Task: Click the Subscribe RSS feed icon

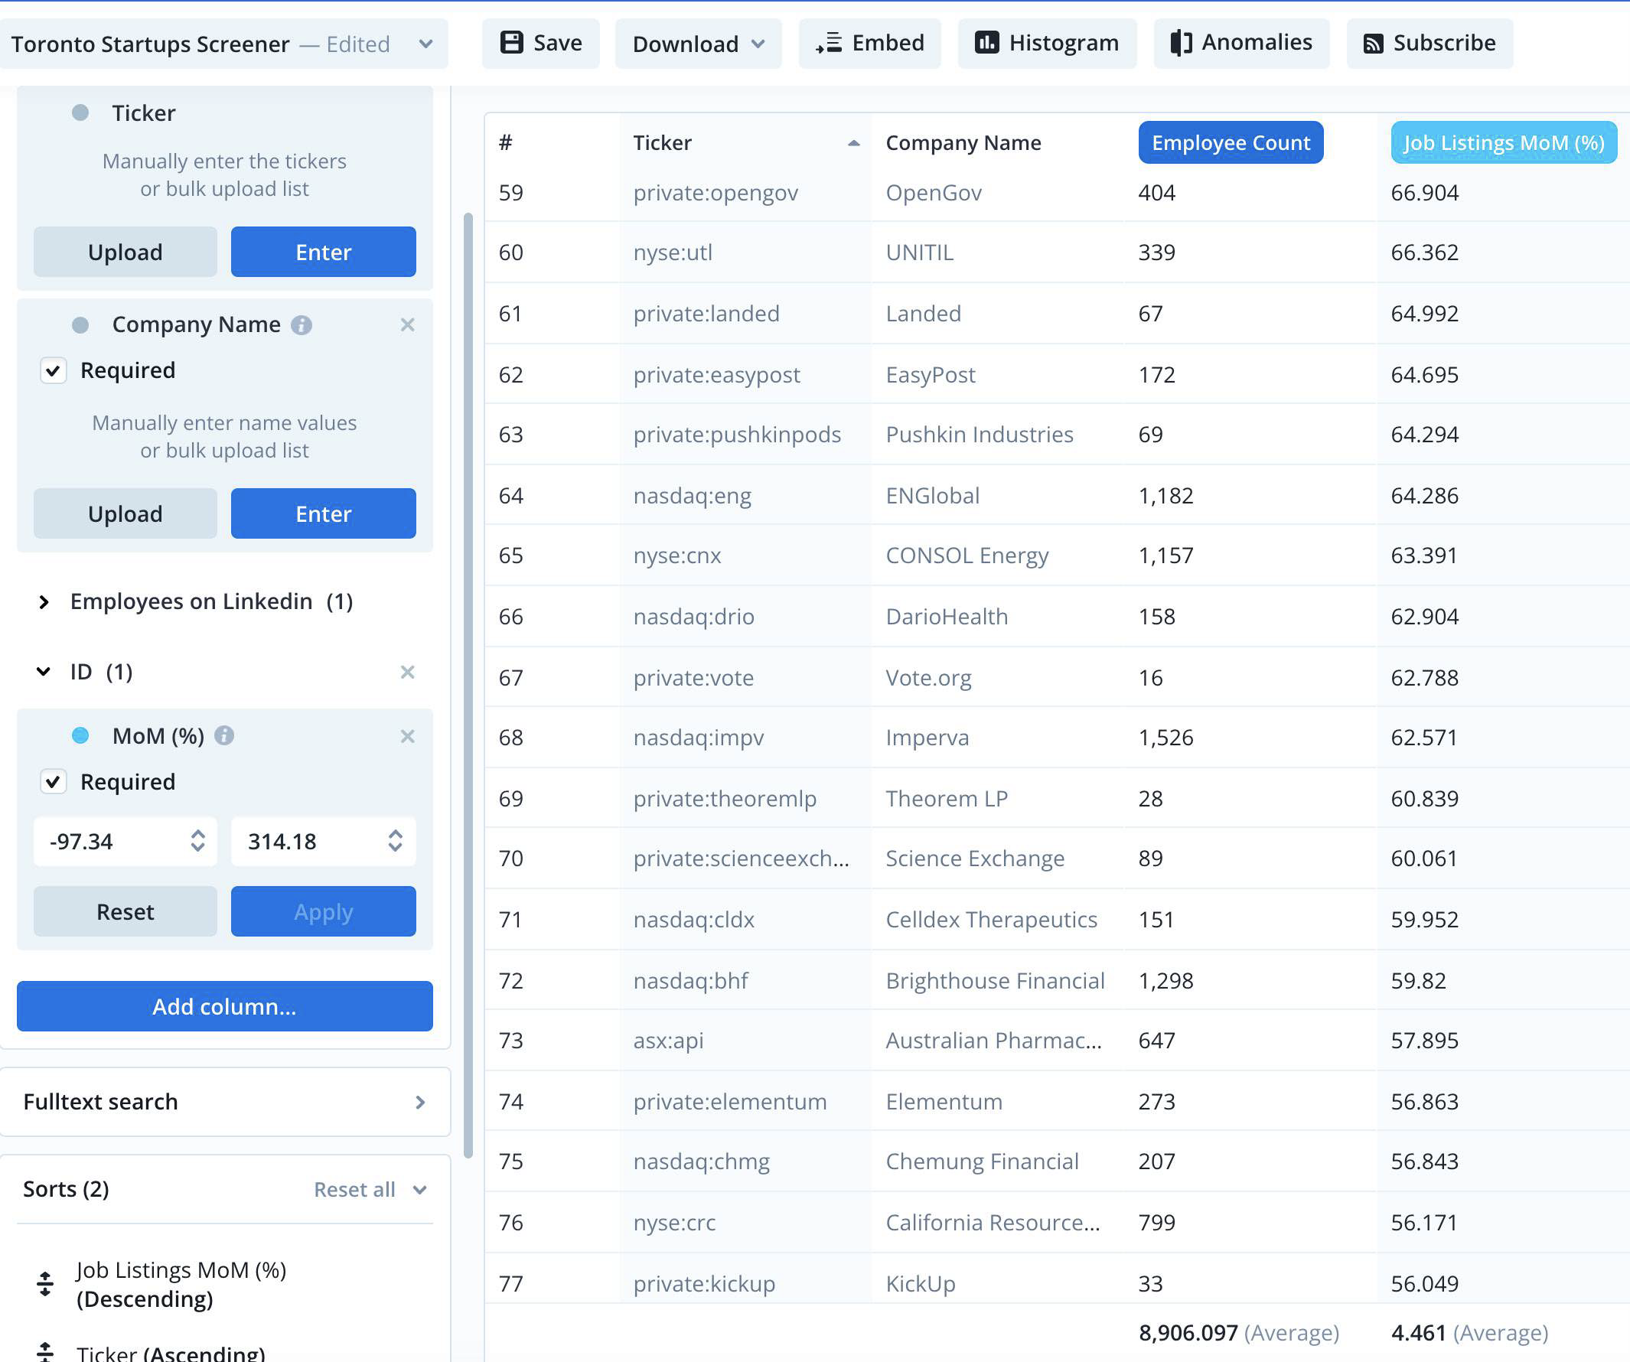Action: (1373, 44)
